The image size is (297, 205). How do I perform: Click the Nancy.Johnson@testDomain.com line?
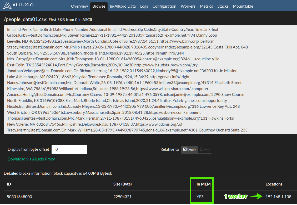coord(124,83)
